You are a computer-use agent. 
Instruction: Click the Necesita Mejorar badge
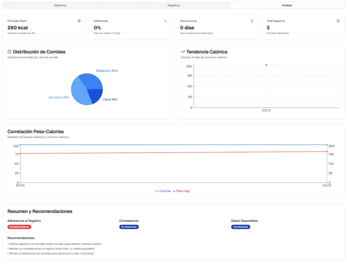coord(19,227)
